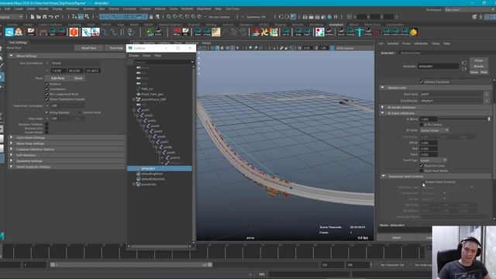This screenshot has width=496, height=279.
Task: Expand Move Snap Settings section
Action: point(12,143)
